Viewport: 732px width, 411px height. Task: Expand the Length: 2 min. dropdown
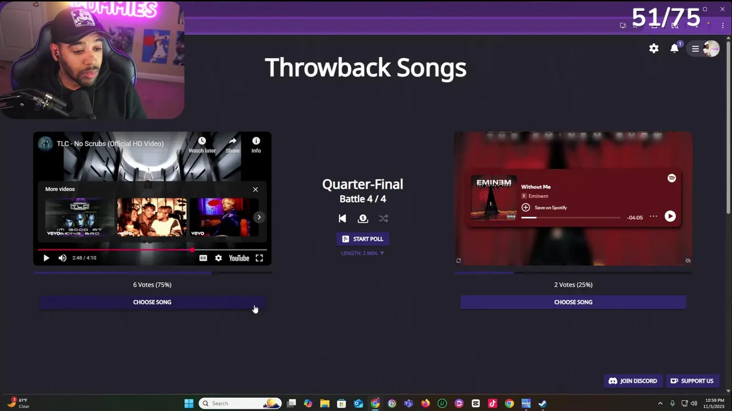363,253
